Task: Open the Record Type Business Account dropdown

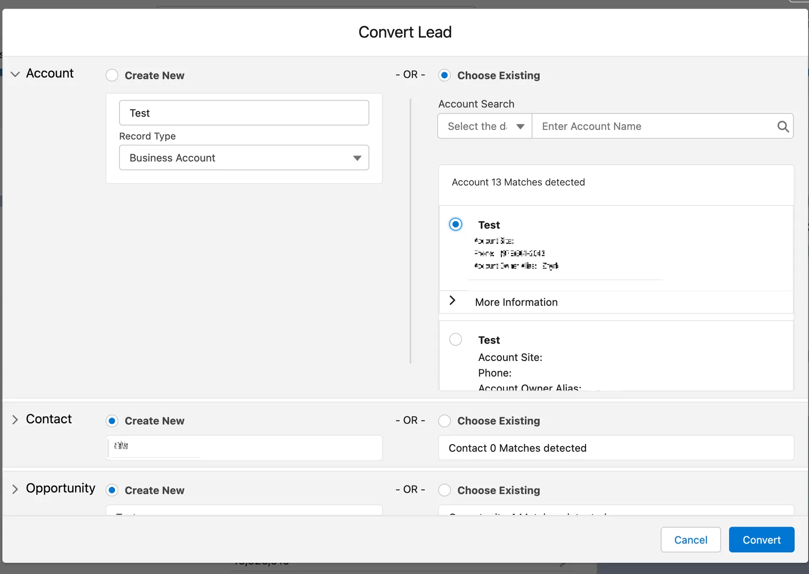Action: (x=244, y=158)
